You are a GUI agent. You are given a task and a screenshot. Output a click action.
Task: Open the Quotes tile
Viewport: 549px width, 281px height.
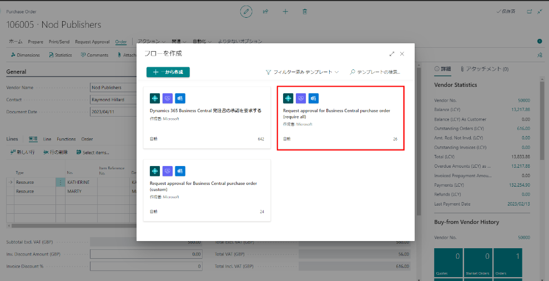[449, 263]
